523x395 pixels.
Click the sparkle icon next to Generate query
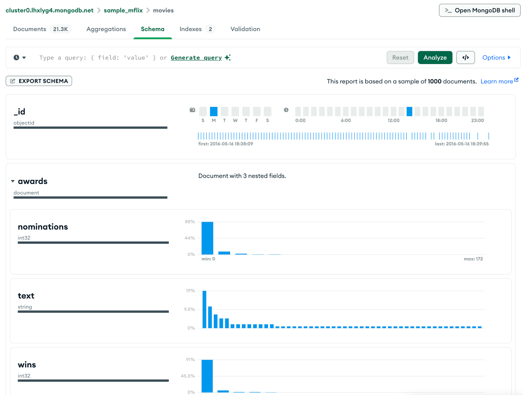tap(228, 57)
